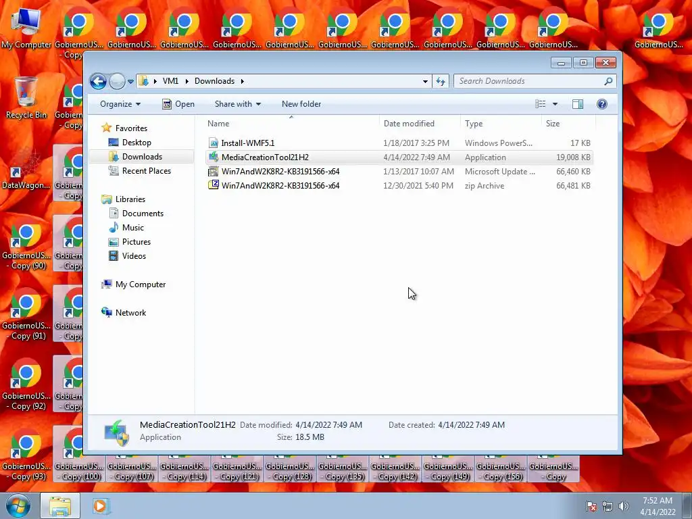Screen dimensions: 692x519
Task: Click the Windows Explorer taskbar icon
Action: 60,505
